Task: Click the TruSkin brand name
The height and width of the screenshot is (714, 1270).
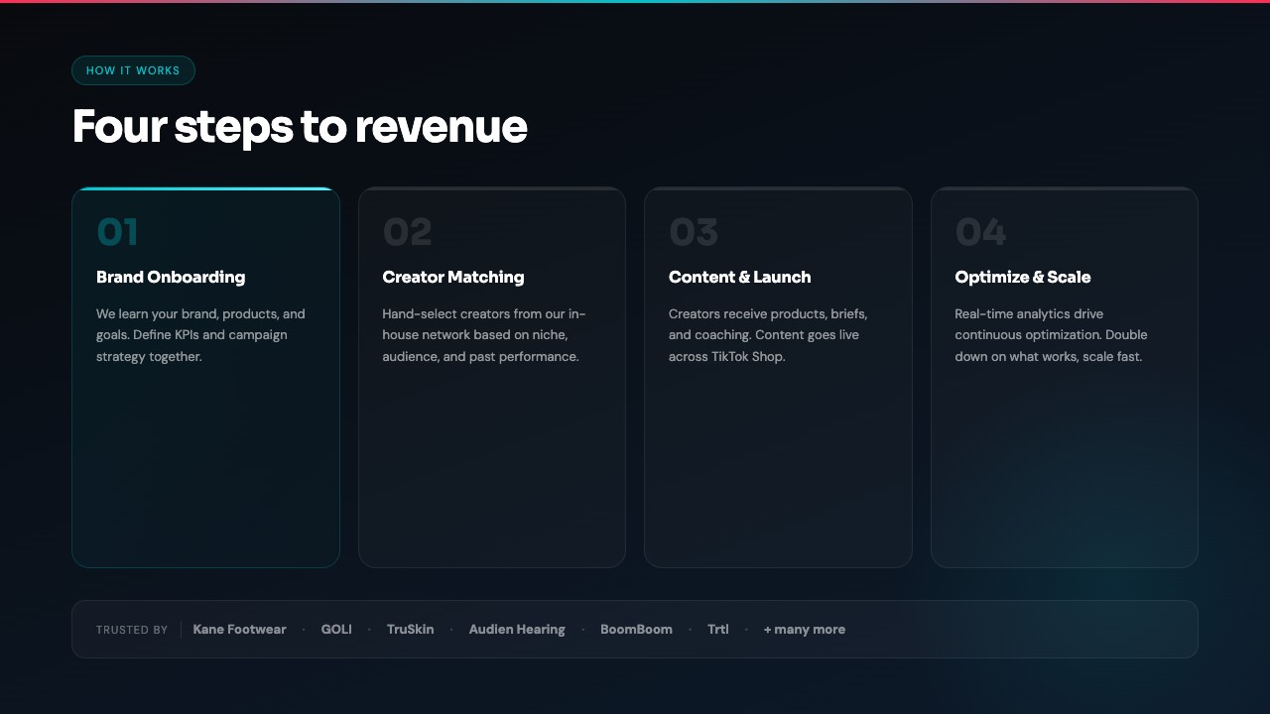Action: pyautogui.click(x=410, y=630)
